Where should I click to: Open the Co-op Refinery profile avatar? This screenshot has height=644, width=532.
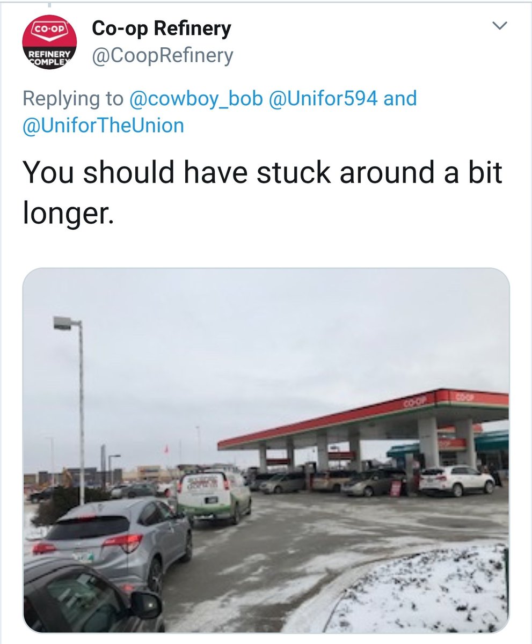tap(49, 42)
